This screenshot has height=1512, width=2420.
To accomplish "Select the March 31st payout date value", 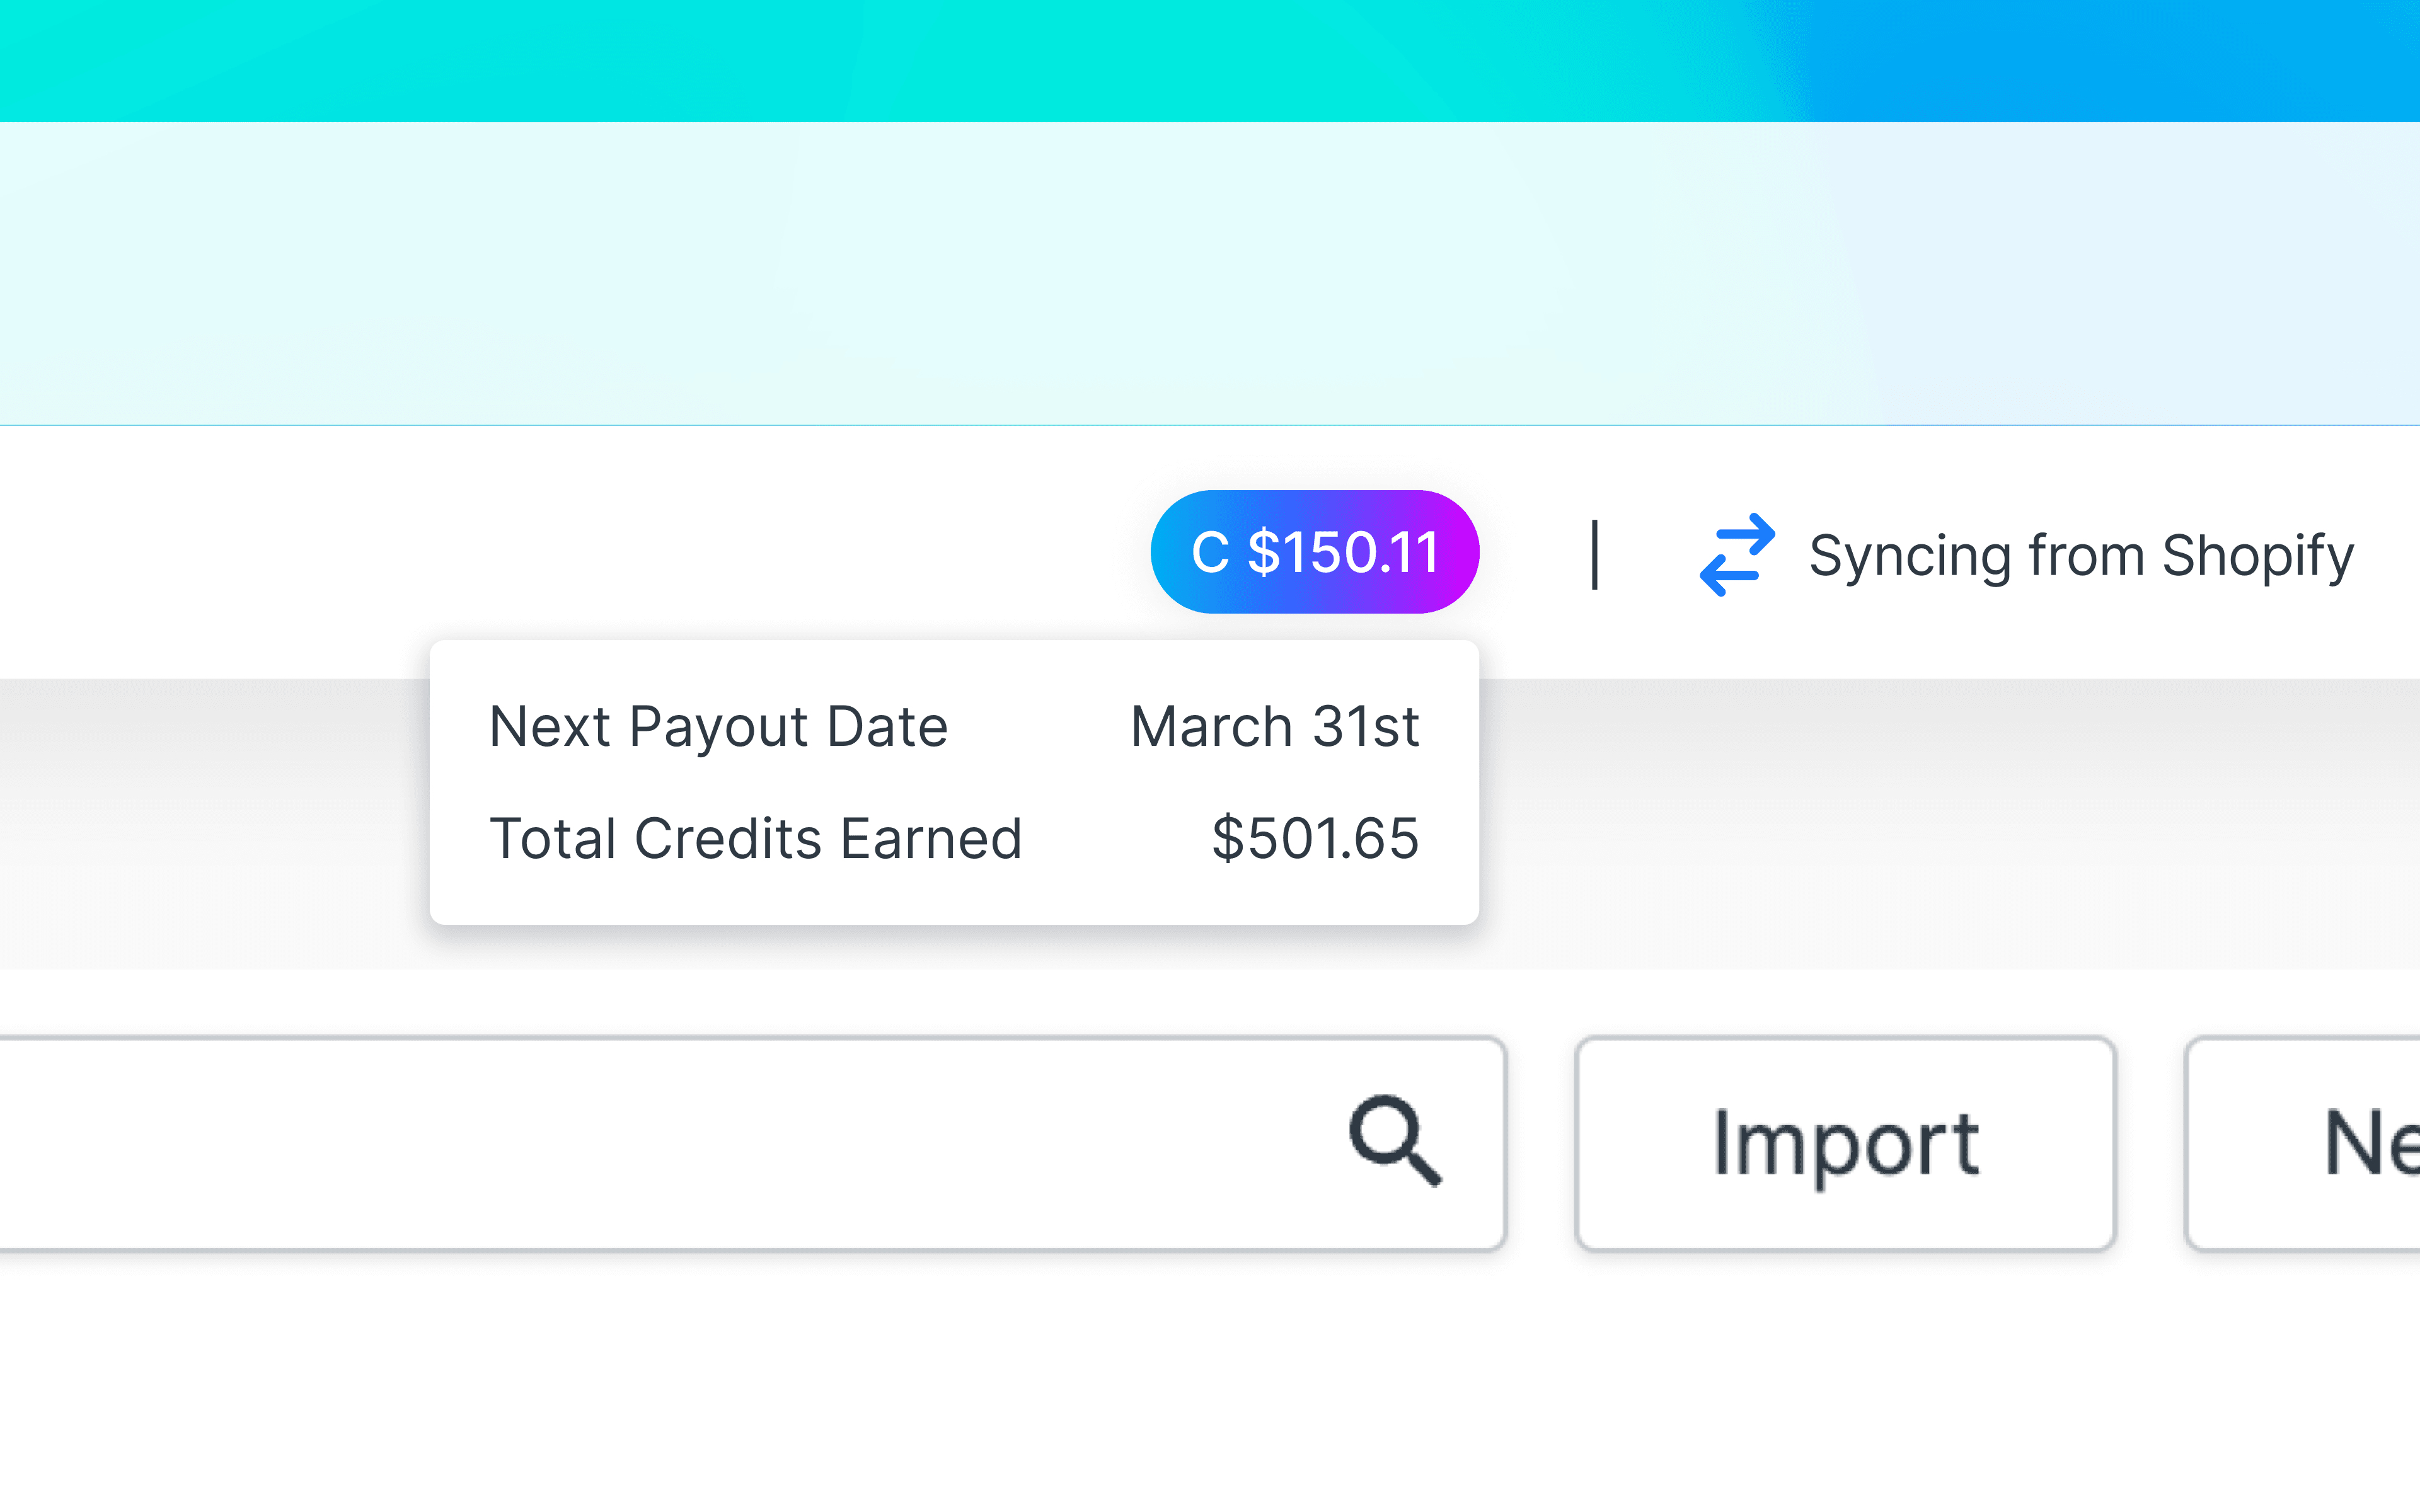I will (1274, 726).
